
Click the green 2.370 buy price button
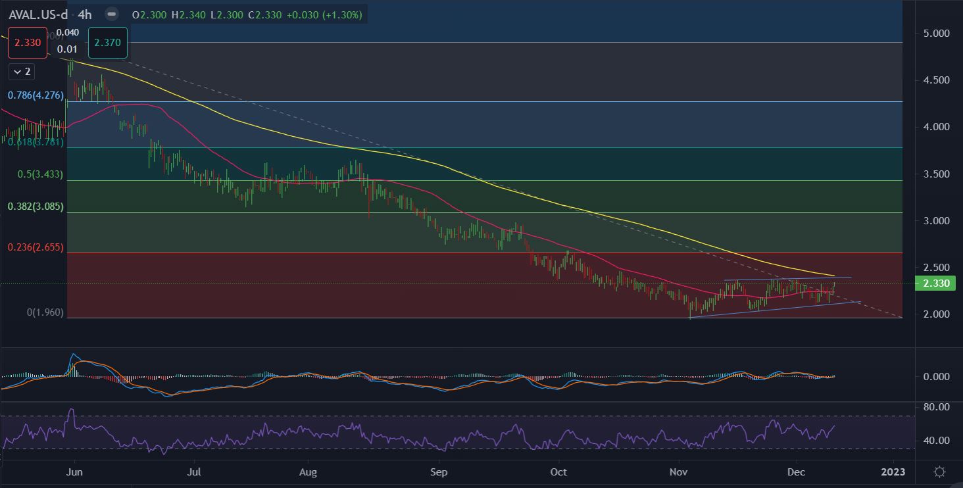[107, 42]
